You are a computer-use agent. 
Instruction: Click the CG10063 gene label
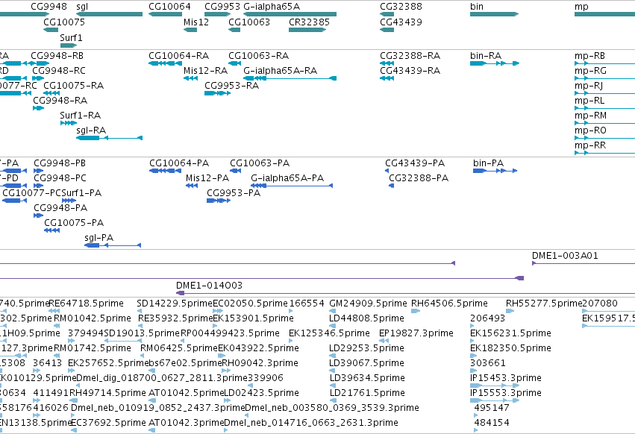pos(249,22)
